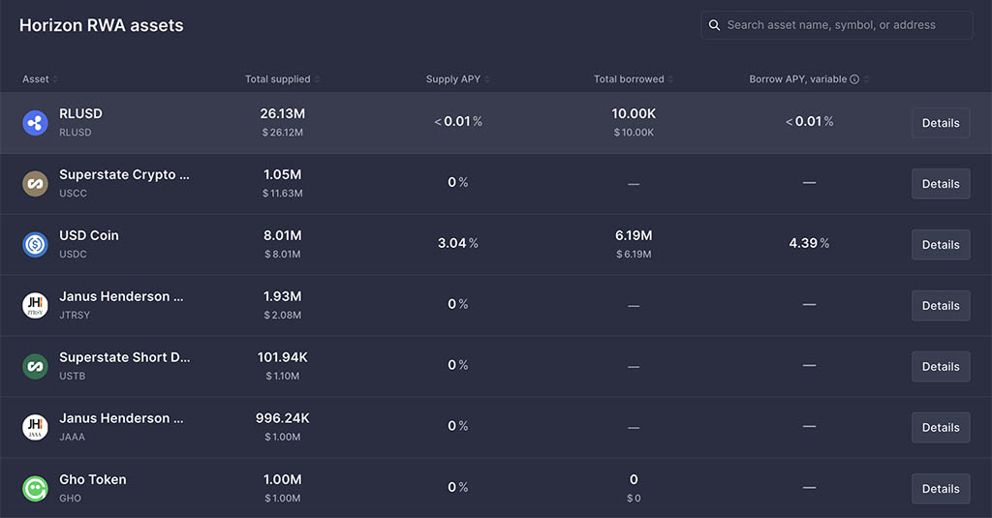Image resolution: width=992 pixels, height=518 pixels.
Task: Click the Gho Token smiley icon
Action: tap(36, 489)
